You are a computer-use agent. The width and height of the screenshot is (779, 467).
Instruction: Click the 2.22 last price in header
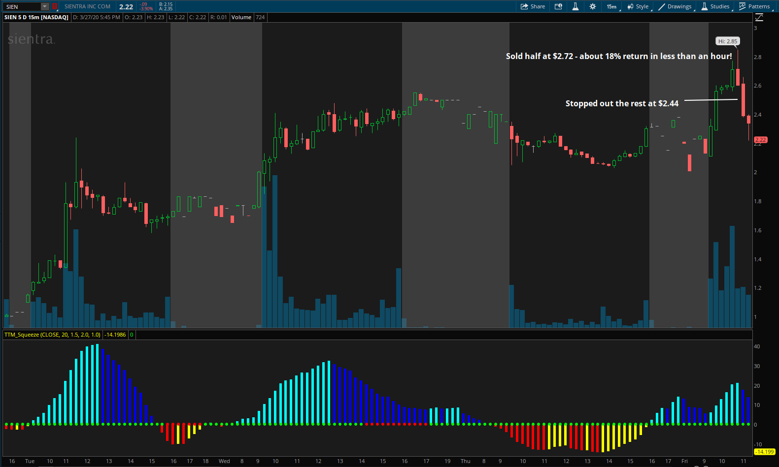[x=126, y=7]
